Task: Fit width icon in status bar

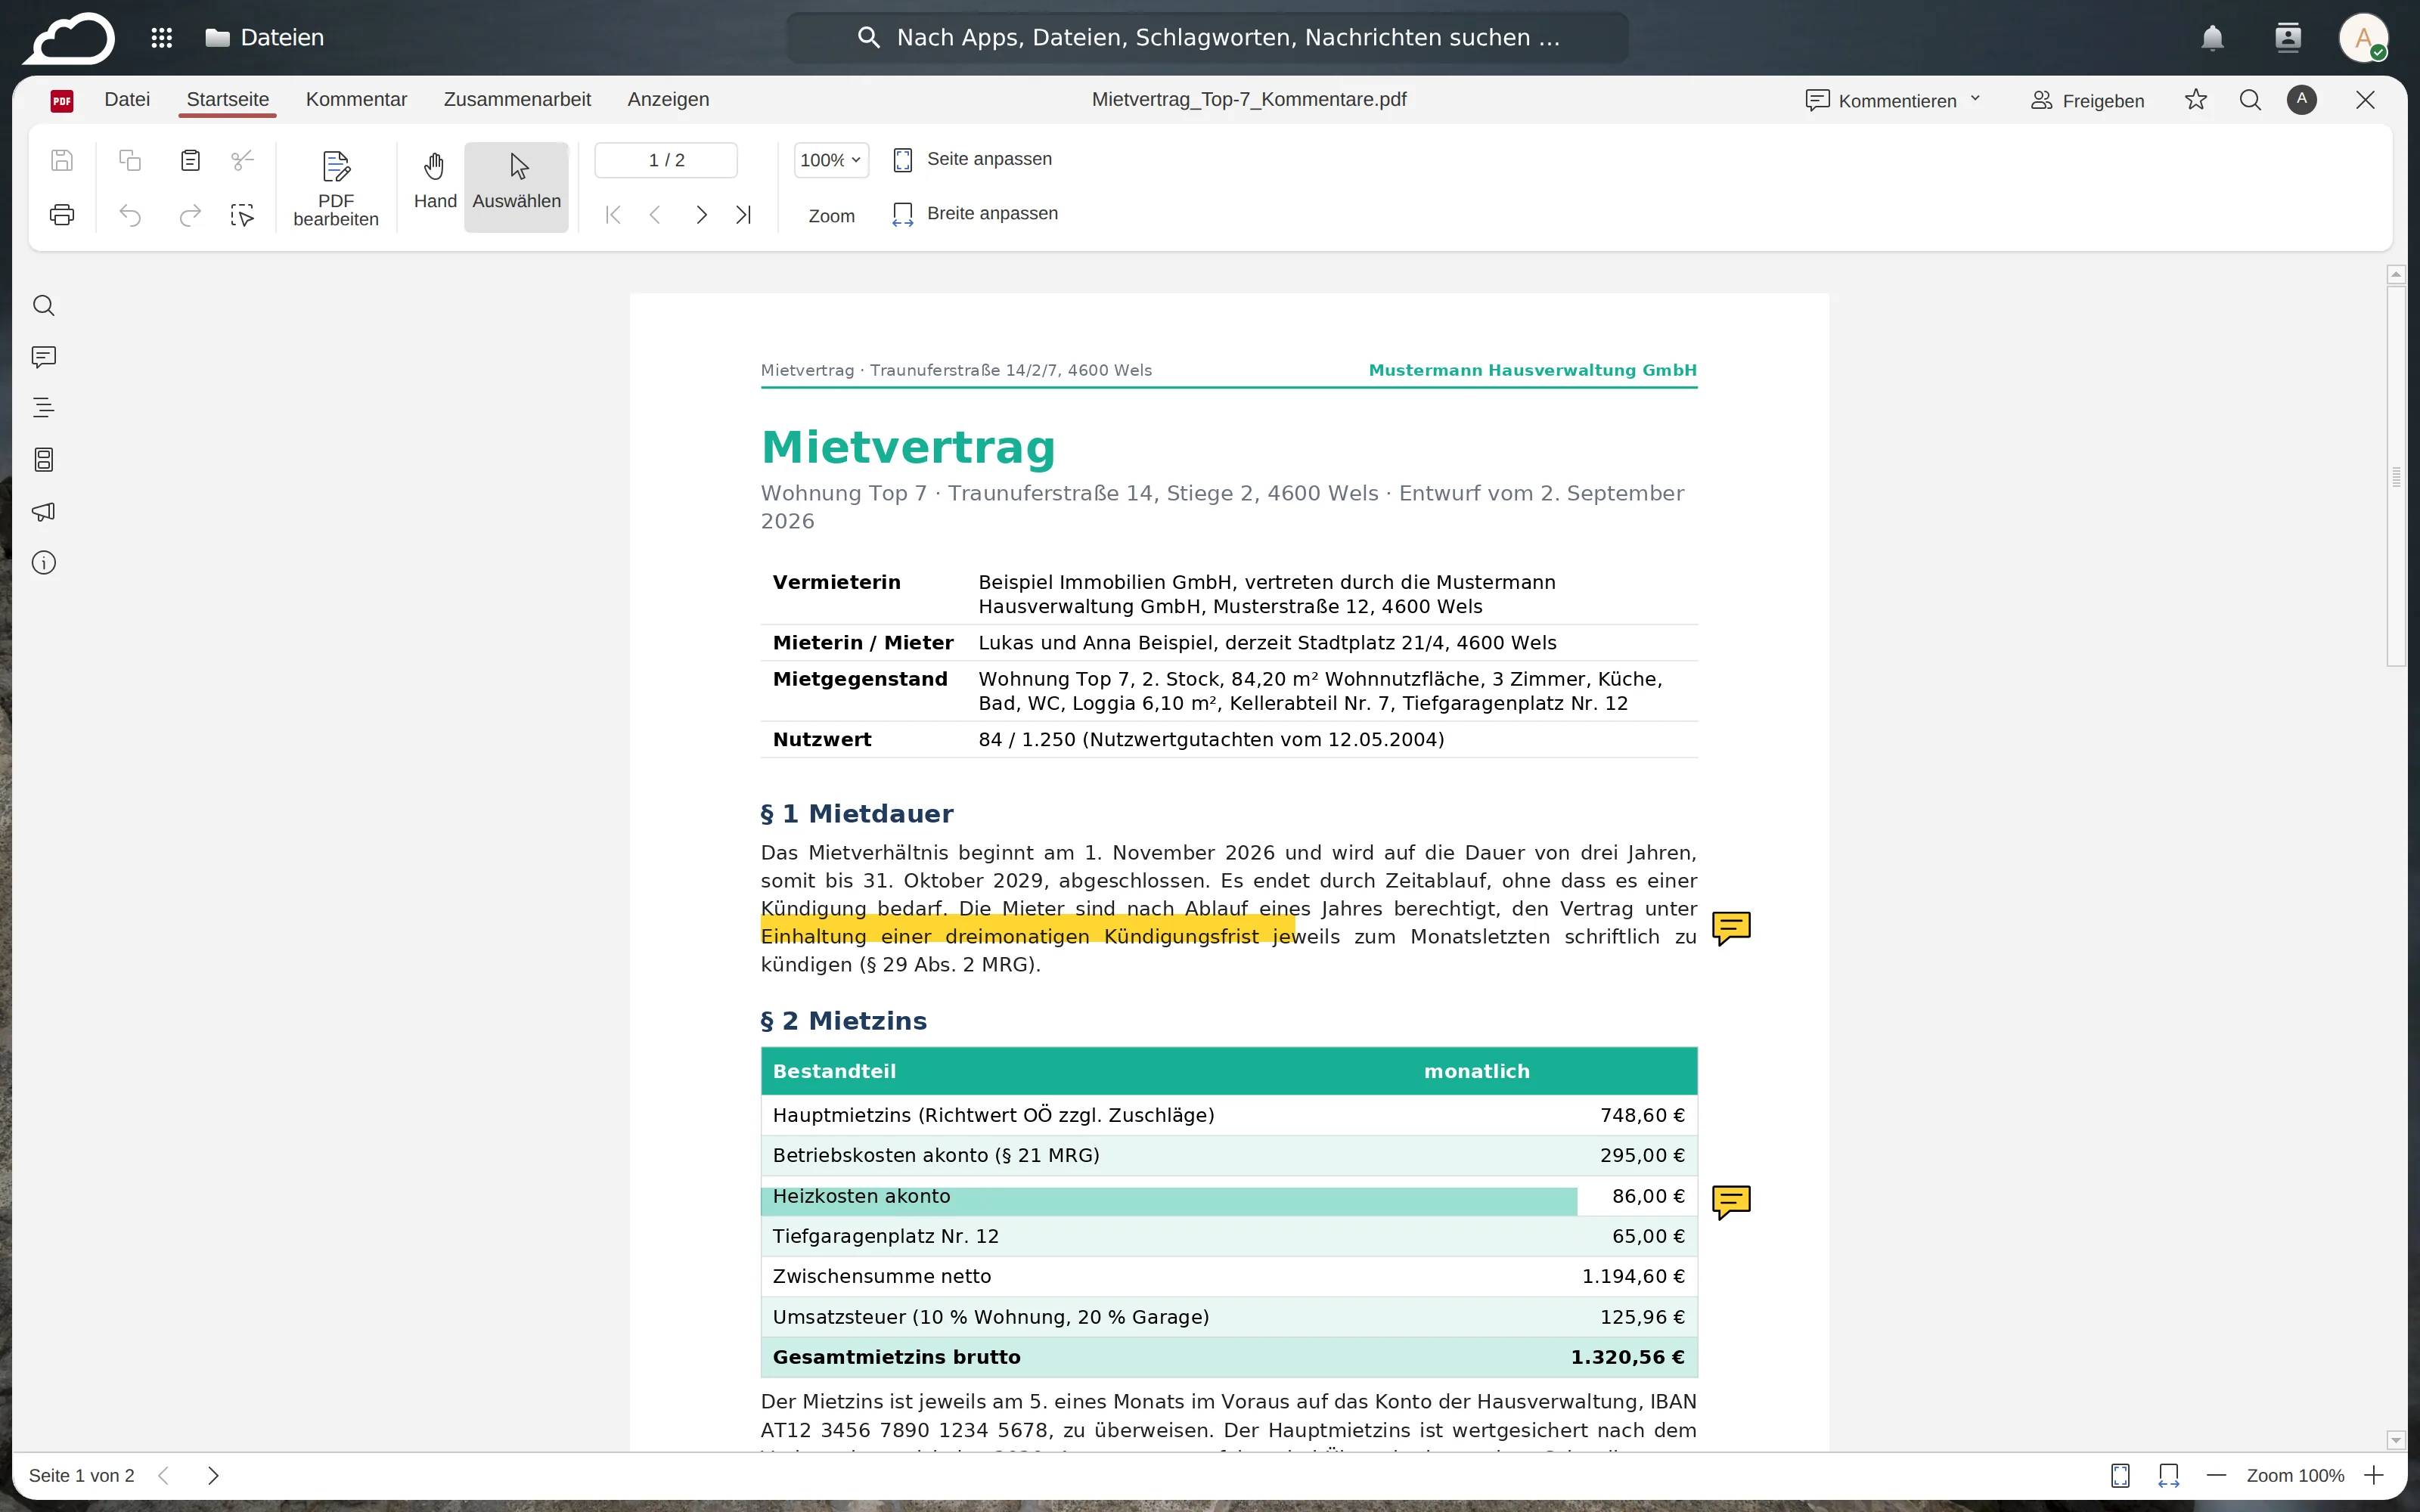Action: (2168, 1475)
